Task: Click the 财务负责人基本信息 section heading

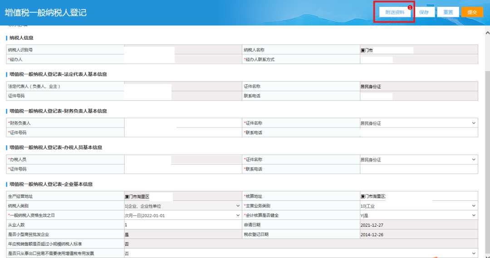Action: 58,111
